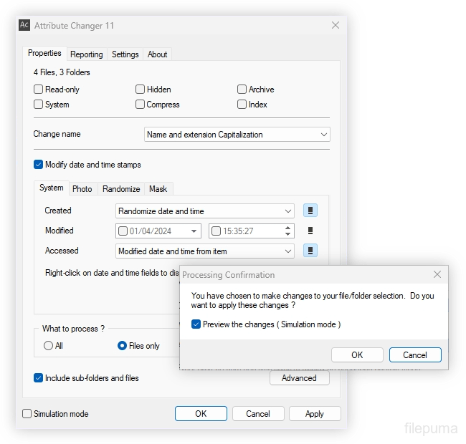The height and width of the screenshot is (444, 466).
Task: Switch to the Reporting tab
Action: (87, 54)
